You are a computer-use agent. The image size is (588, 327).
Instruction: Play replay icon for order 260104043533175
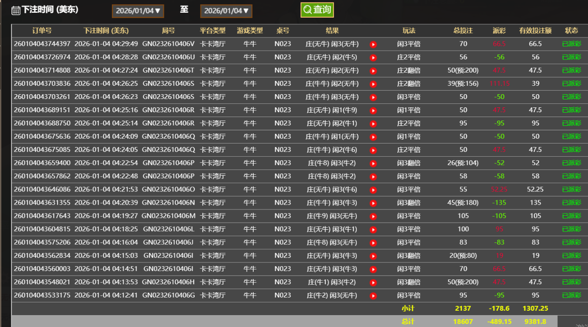[373, 296]
